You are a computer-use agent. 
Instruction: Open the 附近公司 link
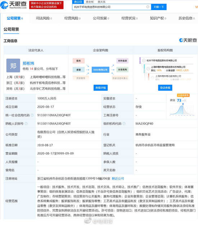coord(118,178)
